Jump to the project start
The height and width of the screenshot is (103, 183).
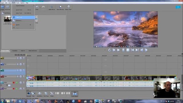click(132, 50)
